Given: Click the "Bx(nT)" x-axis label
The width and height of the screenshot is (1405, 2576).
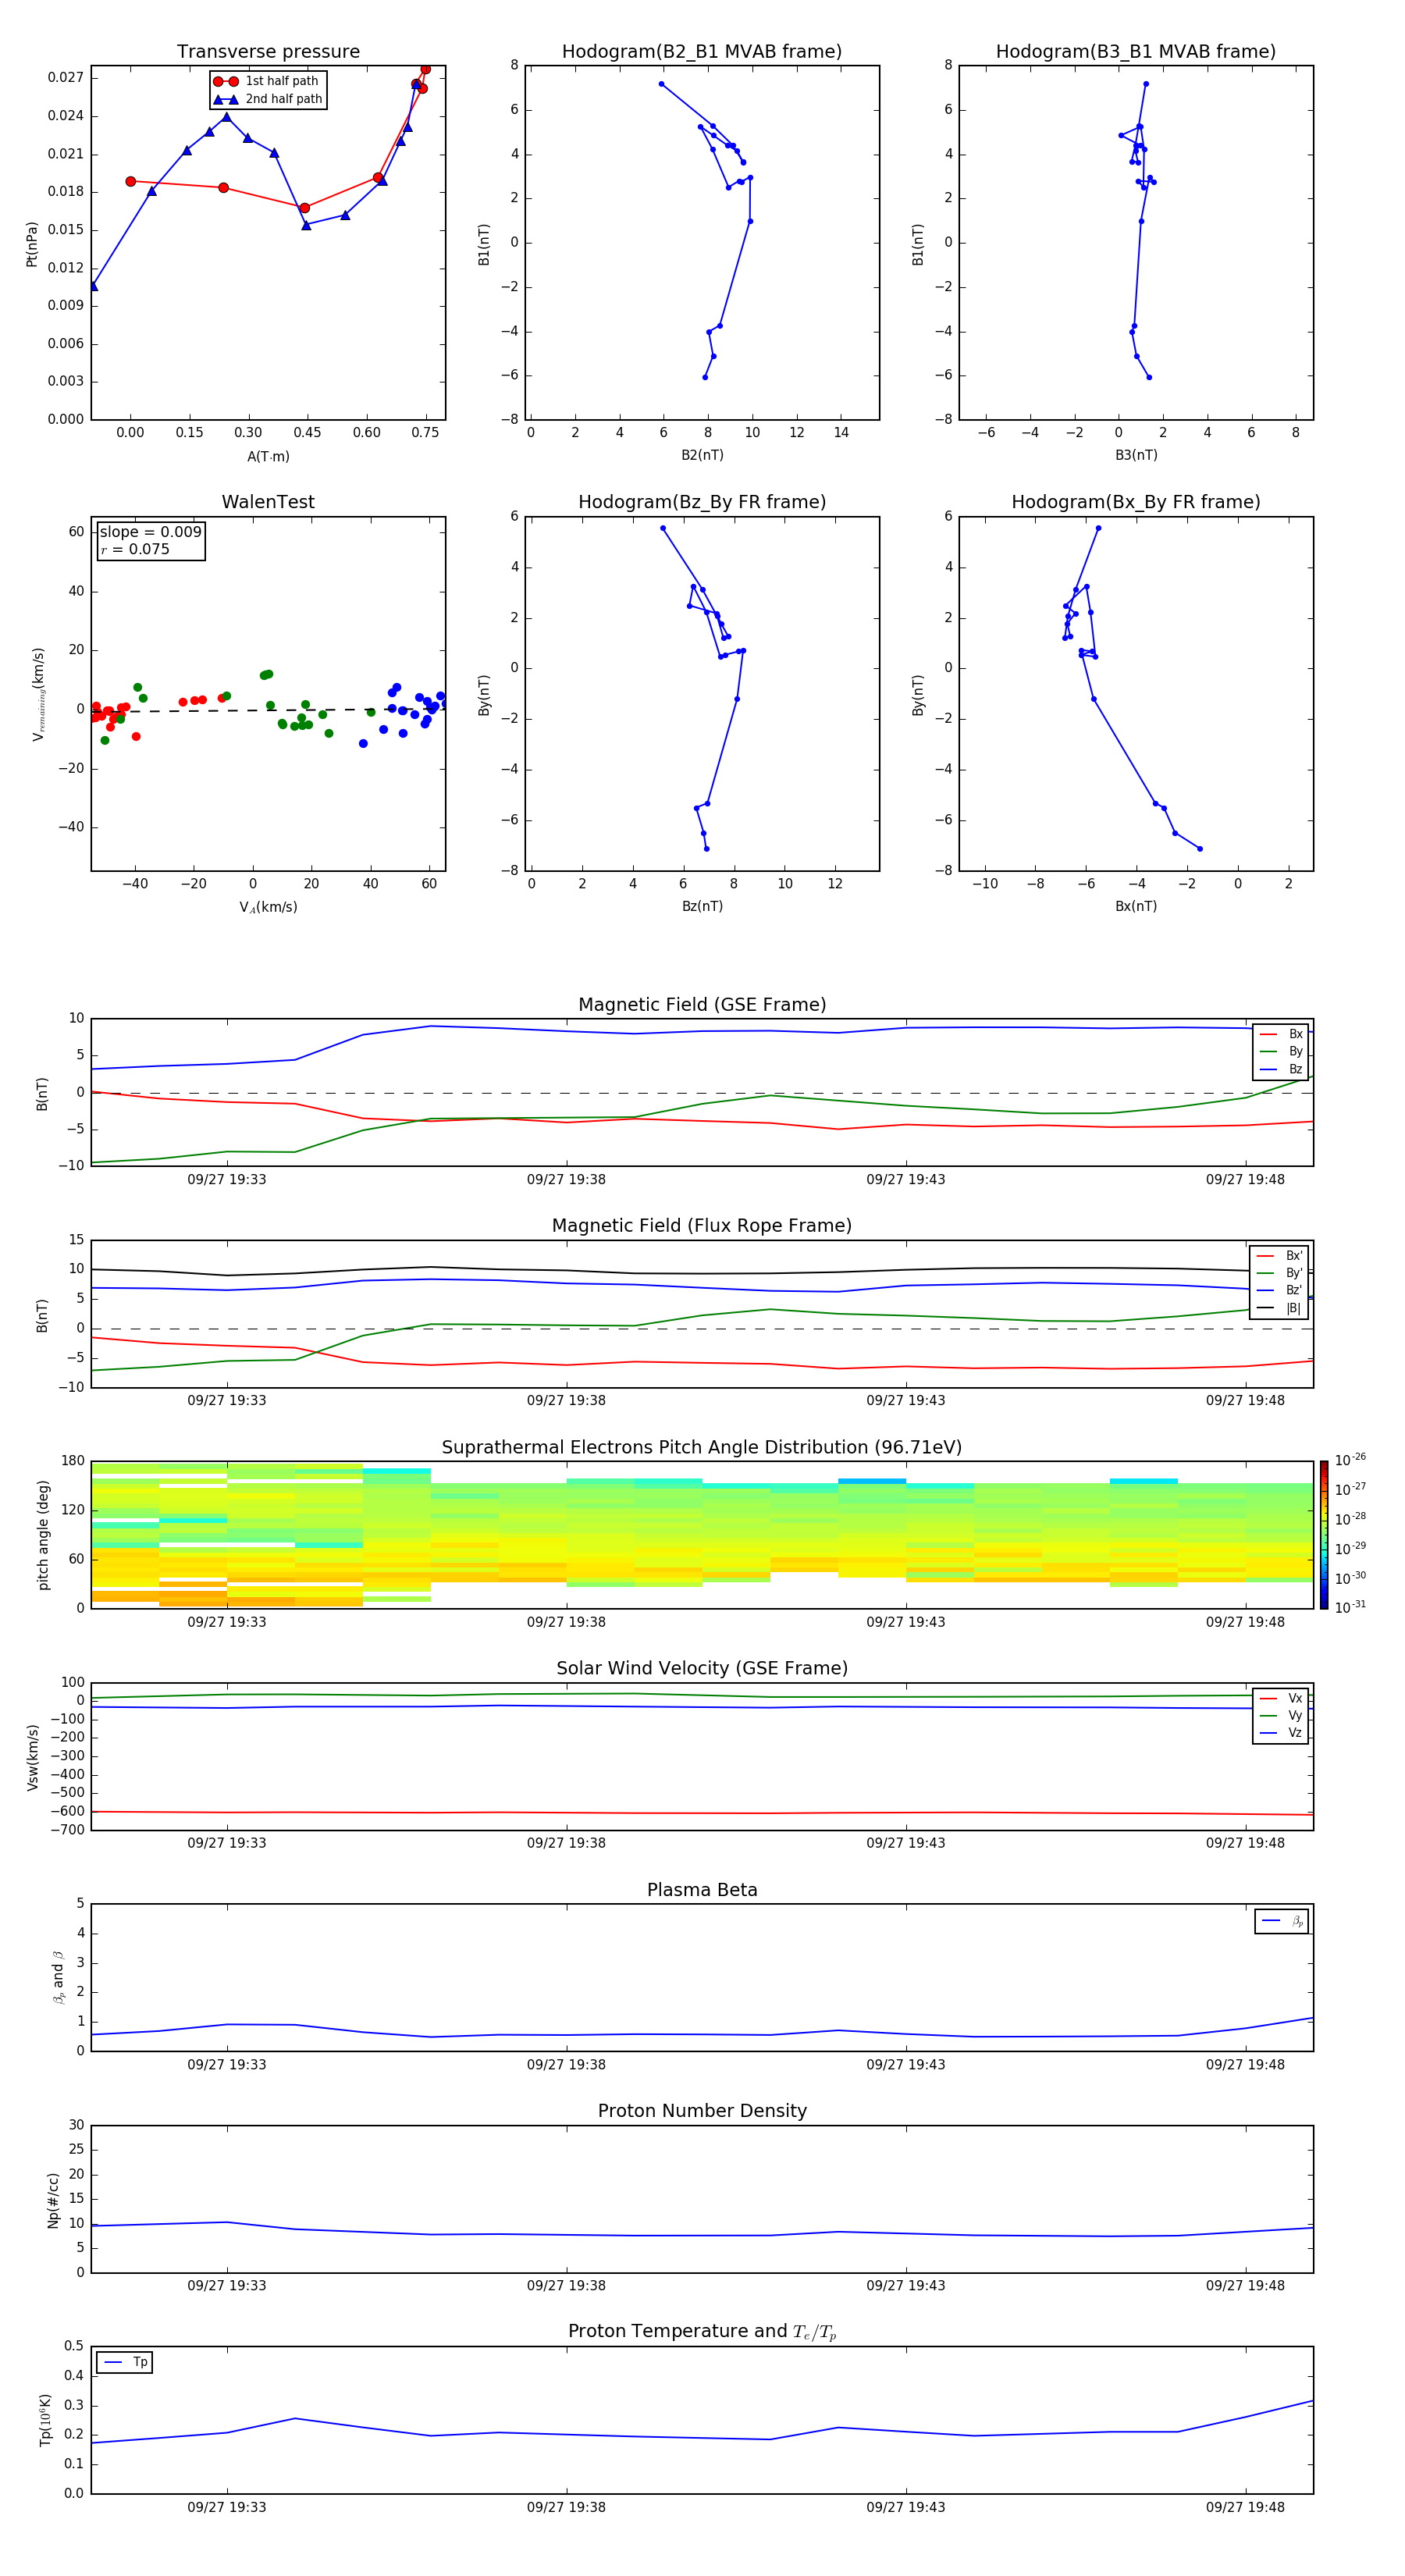Looking at the screenshot, I should point(1136,906).
